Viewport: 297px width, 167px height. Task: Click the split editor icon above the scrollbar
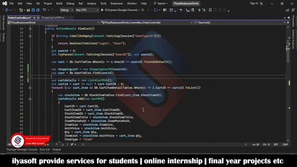(x=288, y=23)
